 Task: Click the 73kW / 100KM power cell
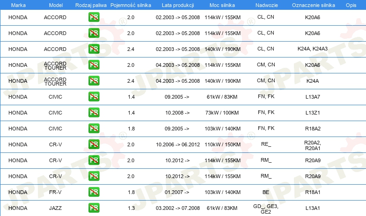(x=222, y=113)
